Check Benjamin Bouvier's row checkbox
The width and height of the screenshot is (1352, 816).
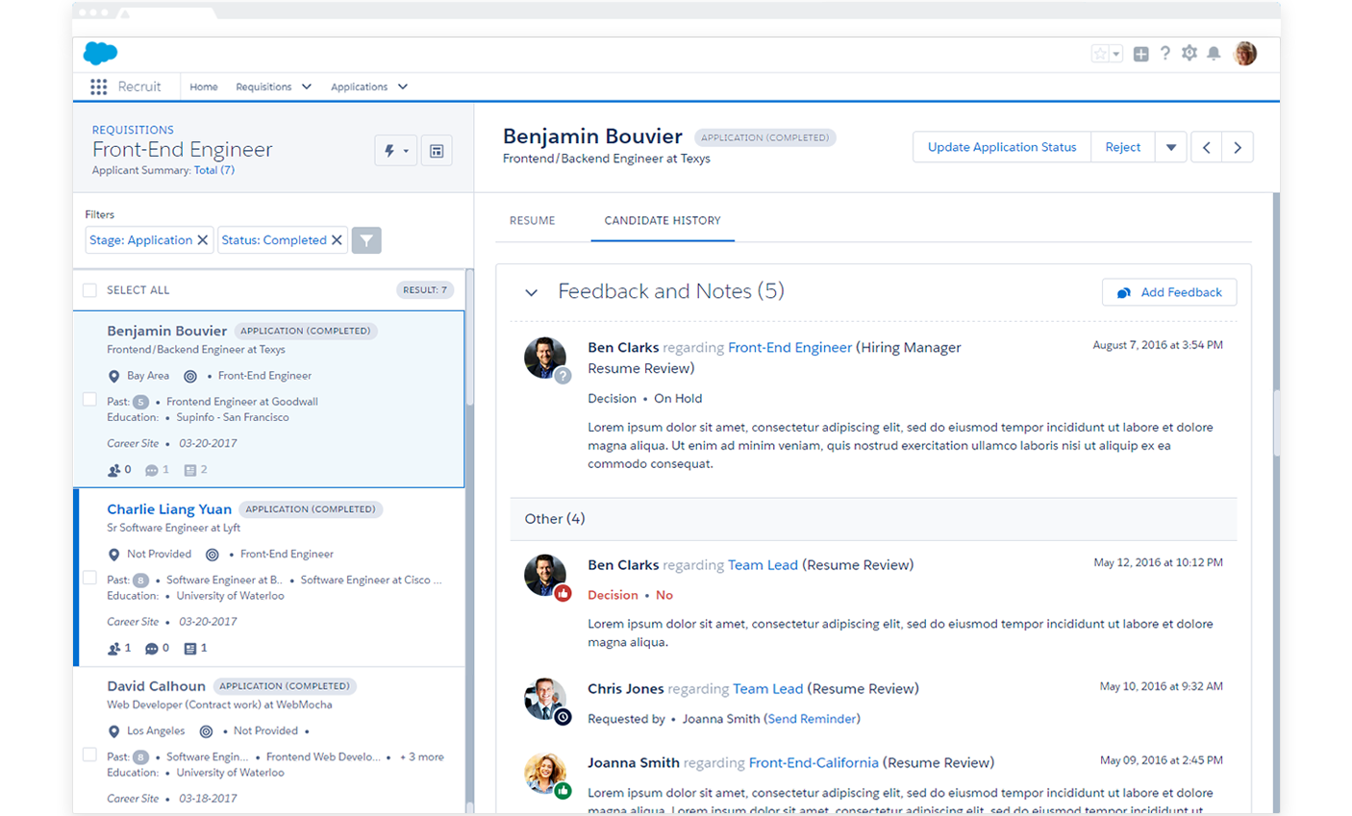[x=89, y=400]
